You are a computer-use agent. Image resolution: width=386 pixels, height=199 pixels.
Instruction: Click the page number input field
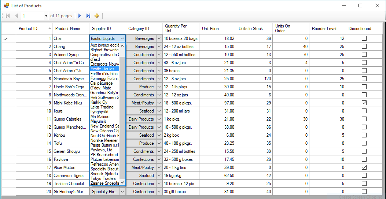click(x=33, y=16)
